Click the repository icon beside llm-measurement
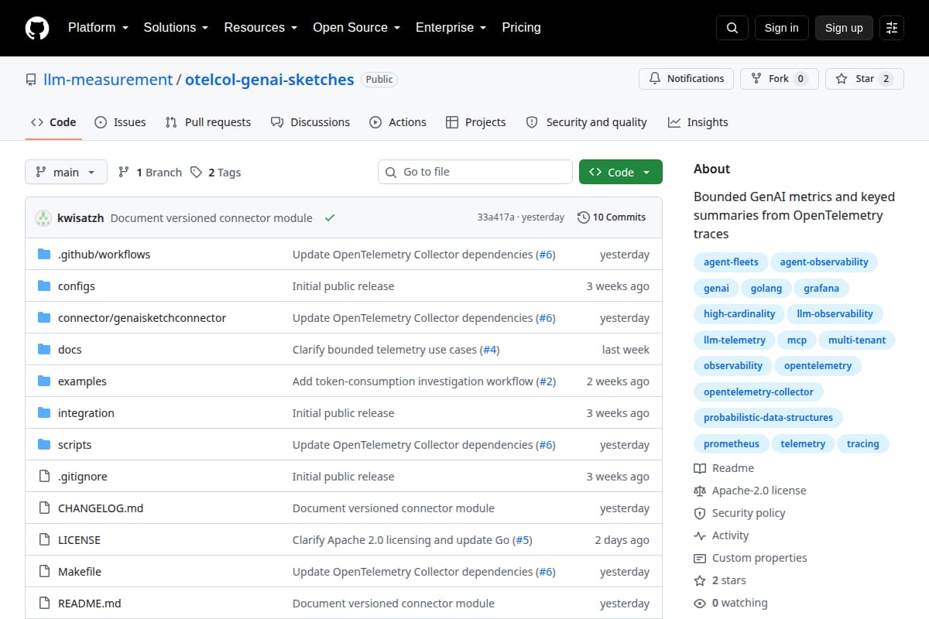 tap(31, 80)
